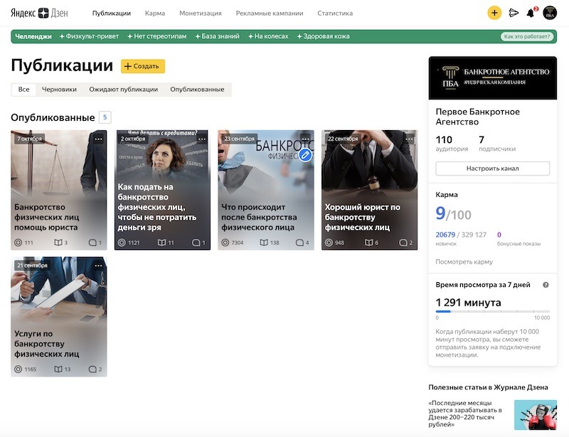This screenshot has height=437, width=569.
Task: Open the Монетизация section
Action: tap(201, 13)
